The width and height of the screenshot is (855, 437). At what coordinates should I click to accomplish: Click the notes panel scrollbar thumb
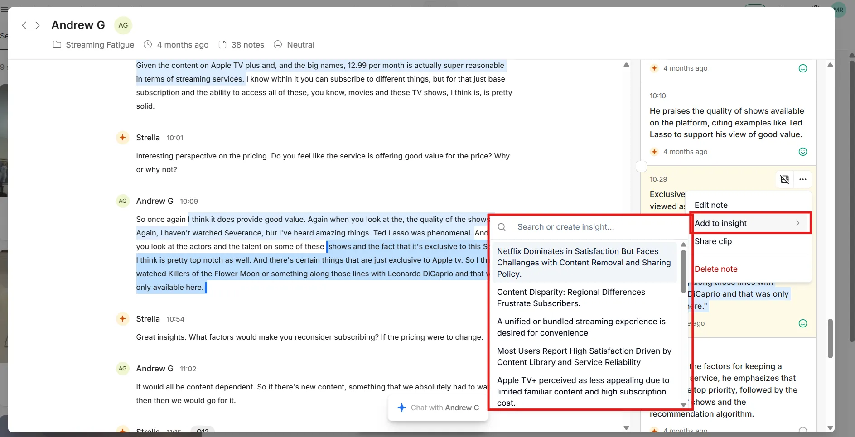(830, 338)
